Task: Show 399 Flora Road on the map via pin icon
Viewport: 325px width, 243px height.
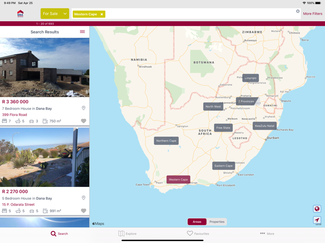Action: click(84, 108)
